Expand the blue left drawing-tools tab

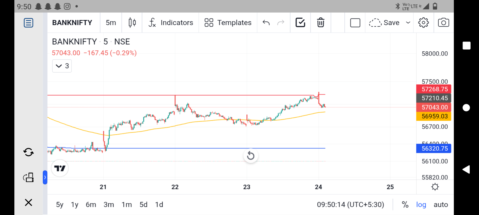(x=45, y=177)
